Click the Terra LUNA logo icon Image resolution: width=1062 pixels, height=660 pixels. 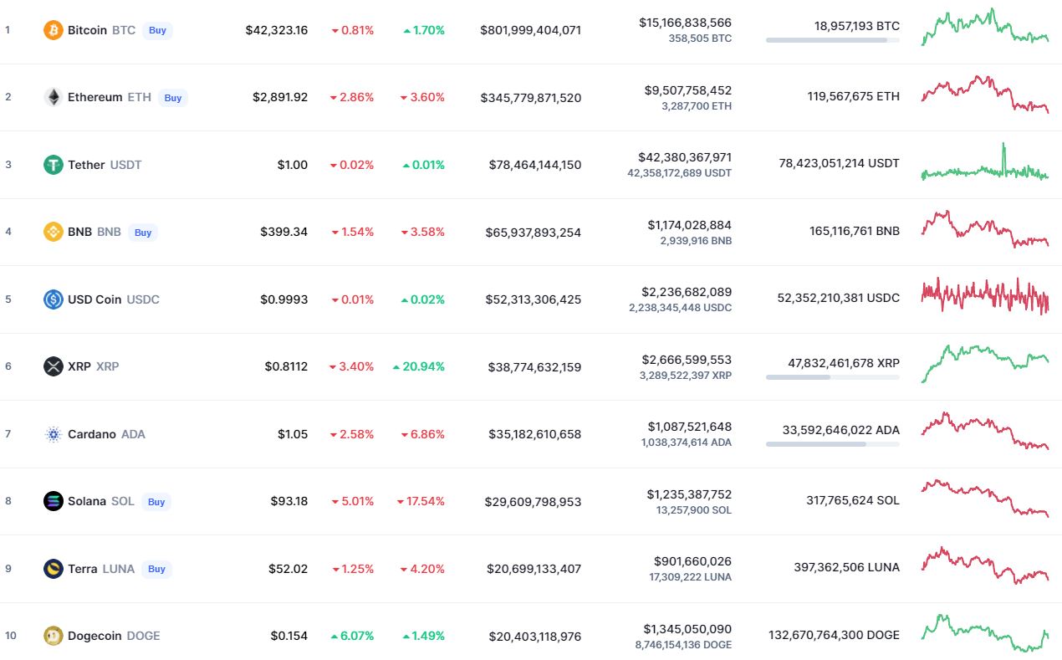pos(54,569)
